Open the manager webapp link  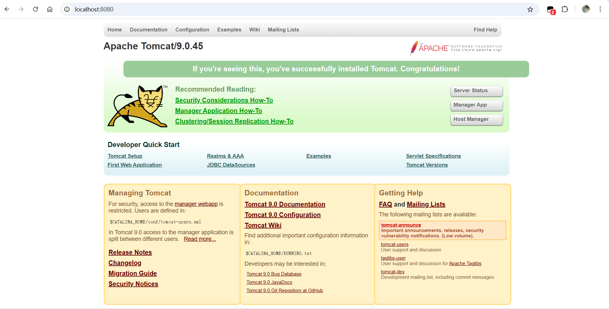click(x=196, y=204)
